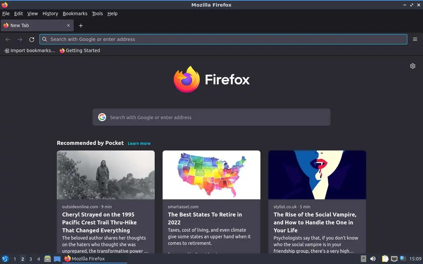Image resolution: width=423 pixels, height=264 pixels.
Task: Select the New Tab tab
Action: tap(36, 25)
